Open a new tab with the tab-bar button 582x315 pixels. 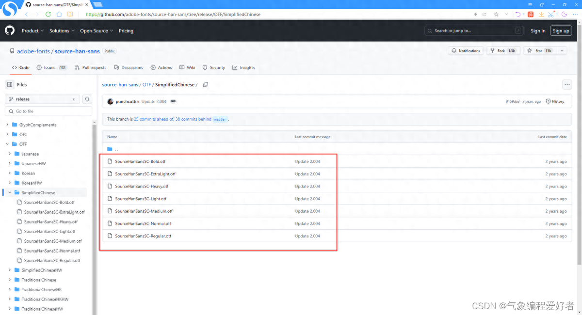[x=97, y=4]
